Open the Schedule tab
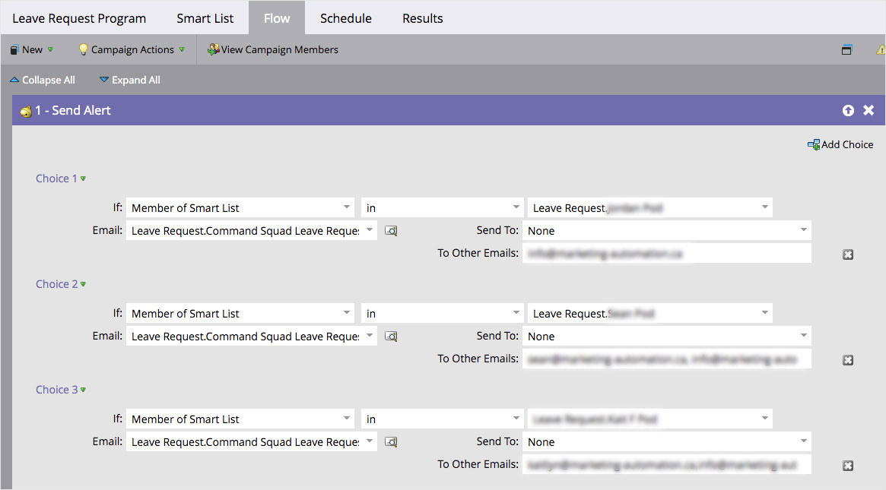Image resolution: width=886 pixels, height=490 pixels. pyautogui.click(x=346, y=18)
